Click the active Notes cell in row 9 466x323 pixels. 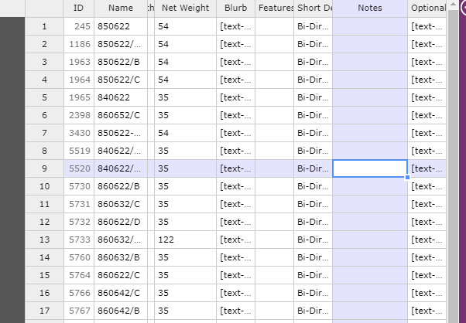370,168
